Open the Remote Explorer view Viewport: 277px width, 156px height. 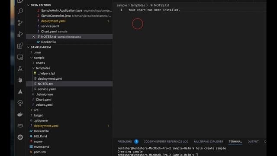click(20, 57)
